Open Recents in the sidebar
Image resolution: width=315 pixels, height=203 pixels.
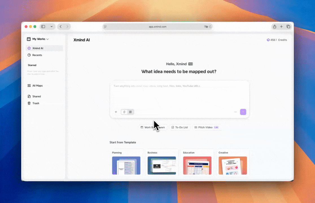(37, 55)
